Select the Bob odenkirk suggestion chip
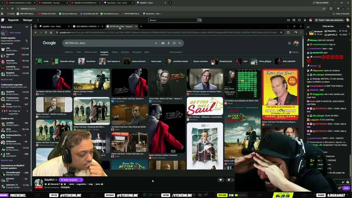 pyautogui.click(x=286, y=61)
